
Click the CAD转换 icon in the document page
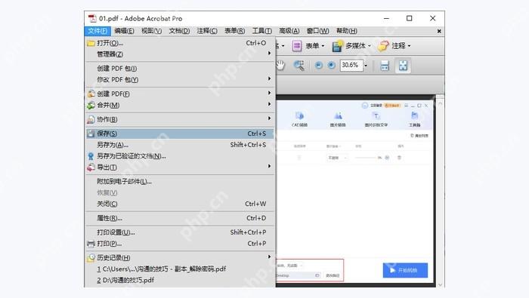tap(299, 116)
